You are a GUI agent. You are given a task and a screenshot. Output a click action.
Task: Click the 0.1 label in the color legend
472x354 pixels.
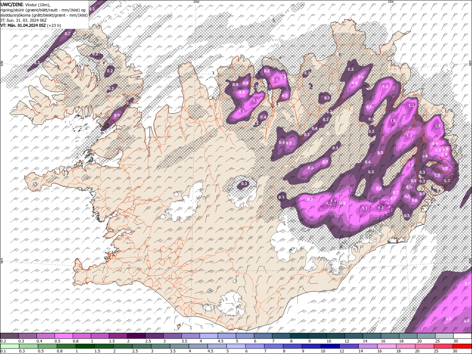(2, 351)
